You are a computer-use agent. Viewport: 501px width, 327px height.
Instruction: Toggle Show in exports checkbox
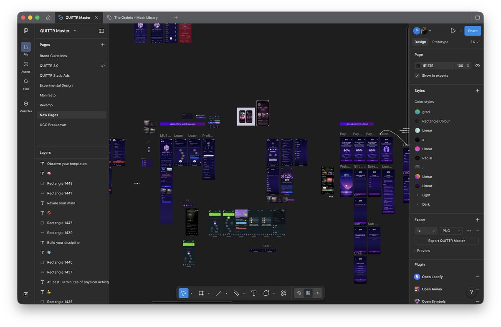(417, 75)
